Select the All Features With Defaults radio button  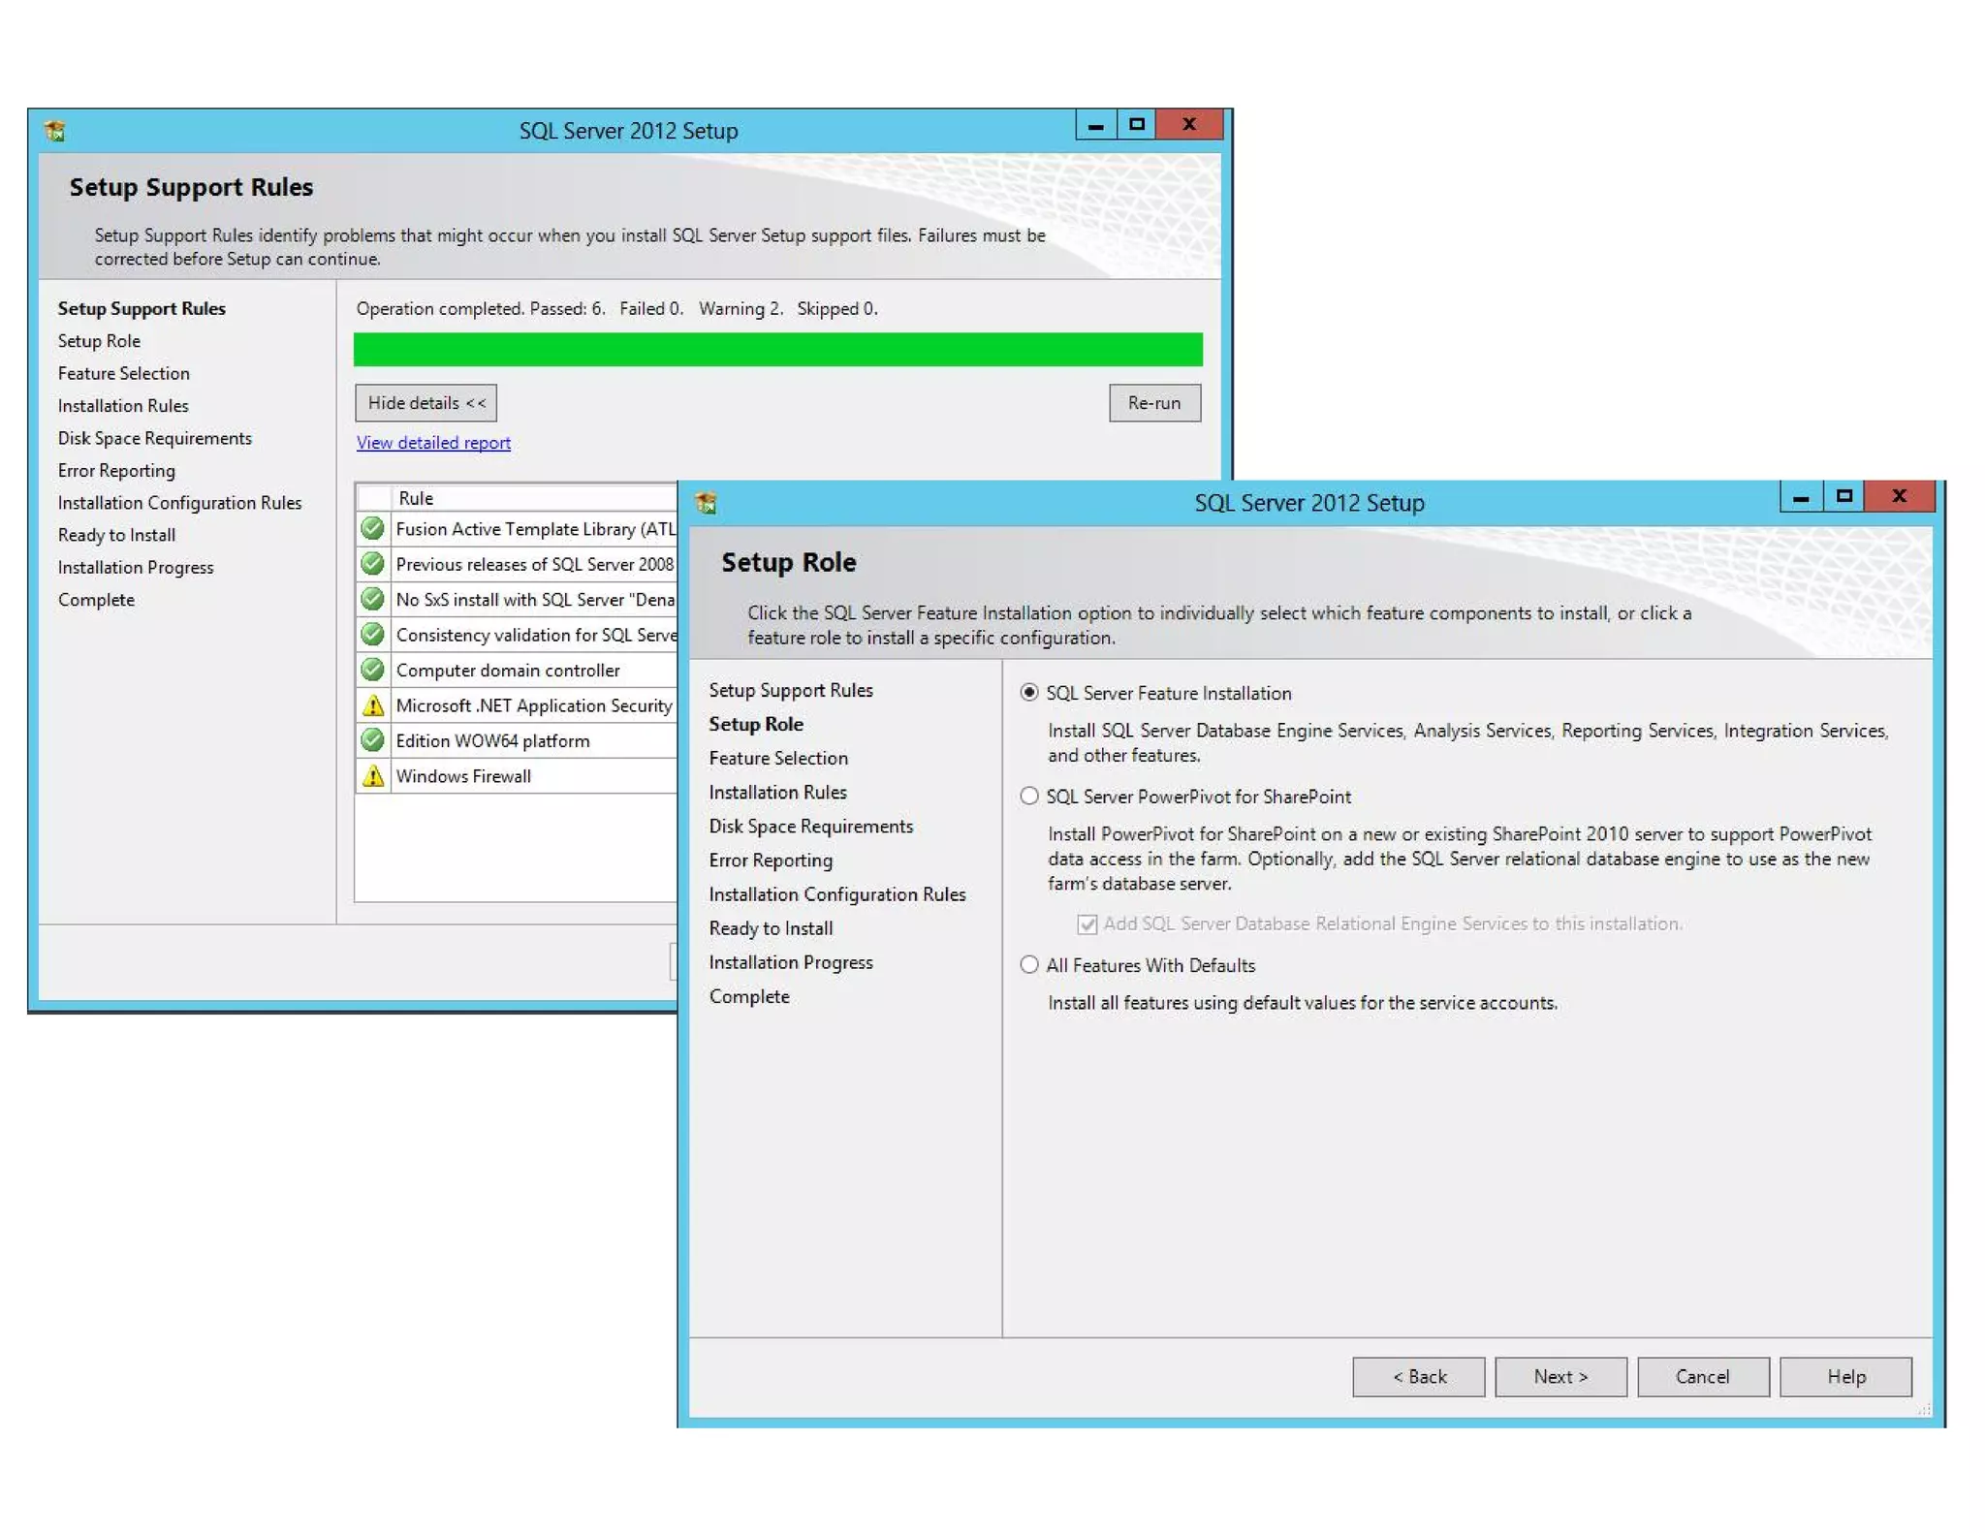click(1029, 965)
